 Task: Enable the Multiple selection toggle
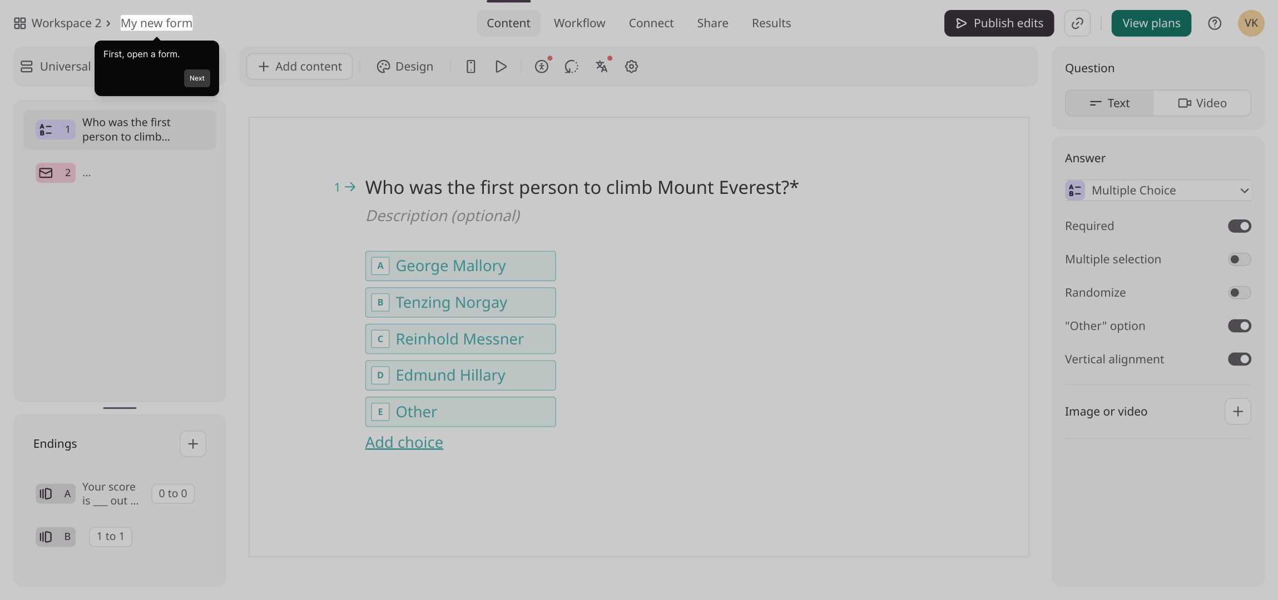point(1239,259)
